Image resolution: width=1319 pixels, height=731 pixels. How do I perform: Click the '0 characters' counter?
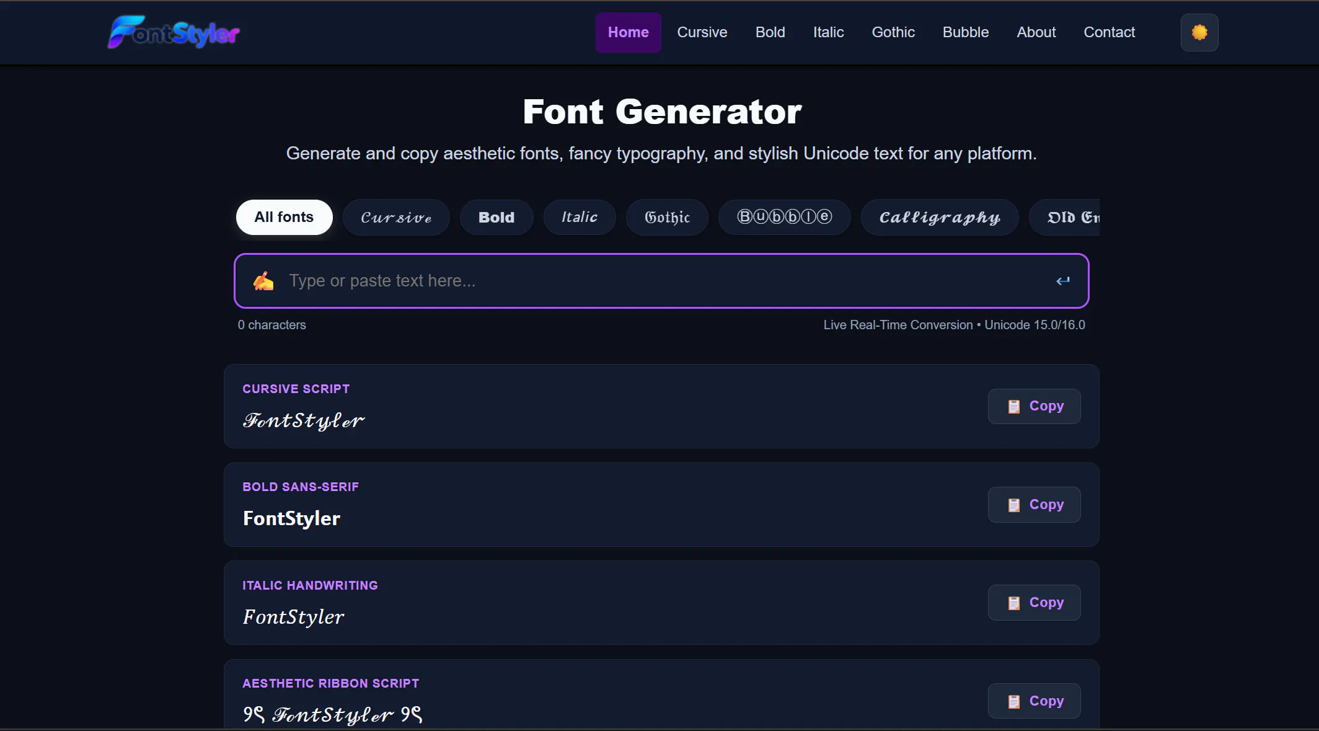point(271,325)
